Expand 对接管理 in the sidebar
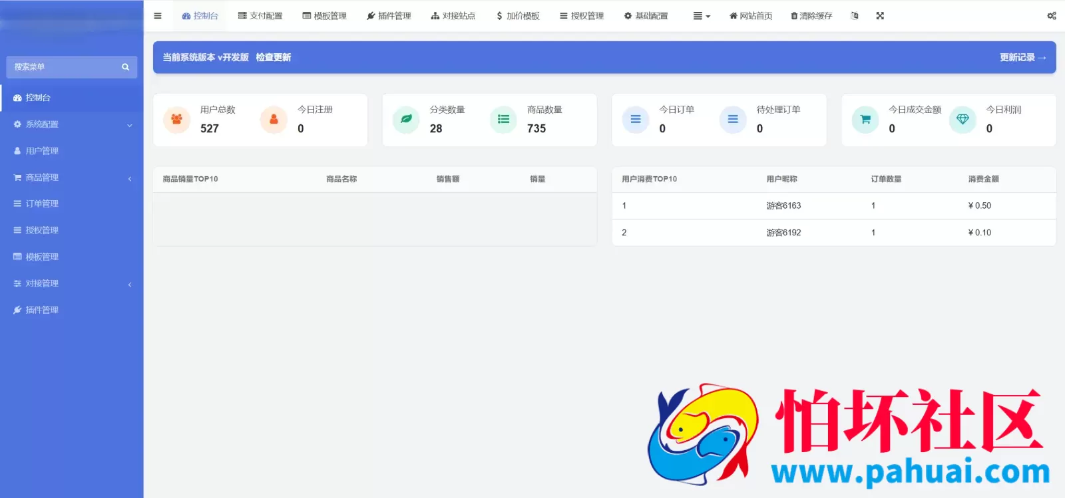This screenshot has width=1065, height=498. coord(72,283)
